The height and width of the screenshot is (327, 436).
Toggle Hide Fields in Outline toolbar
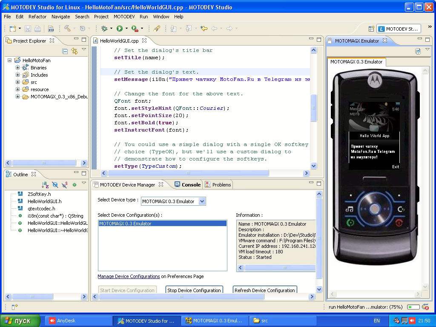(x=55, y=185)
